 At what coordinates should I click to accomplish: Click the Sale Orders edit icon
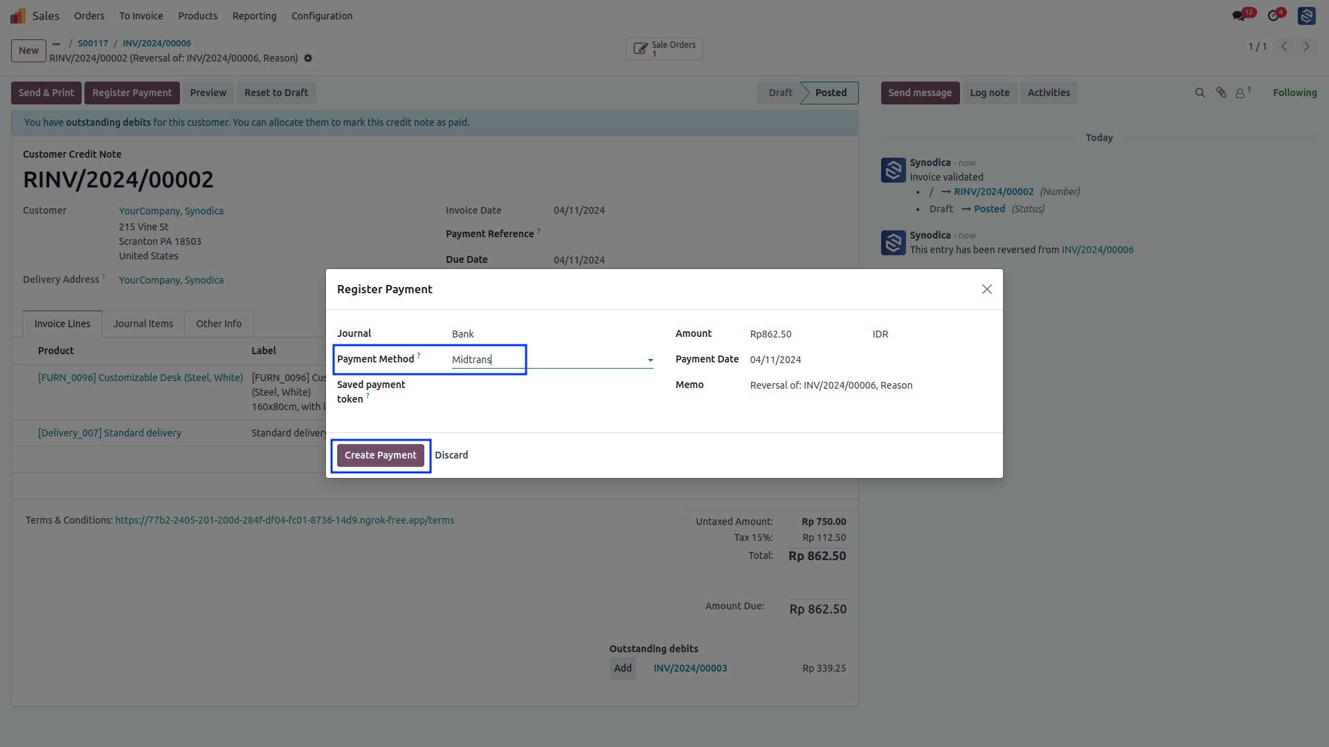pyautogui.click(x=640, y=48)
